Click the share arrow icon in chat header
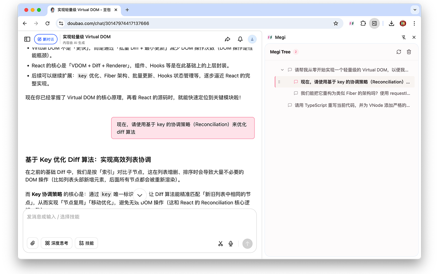 pyautogui.click(x=227, y=39)
